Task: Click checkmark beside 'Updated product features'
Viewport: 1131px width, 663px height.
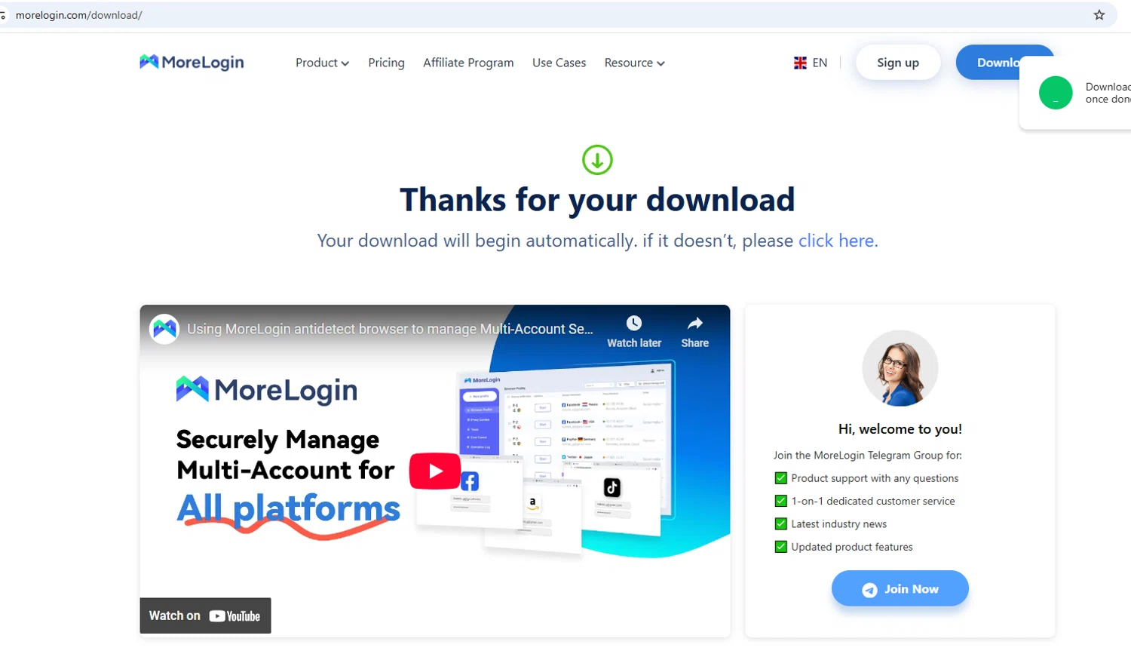Action: (781, 547)
